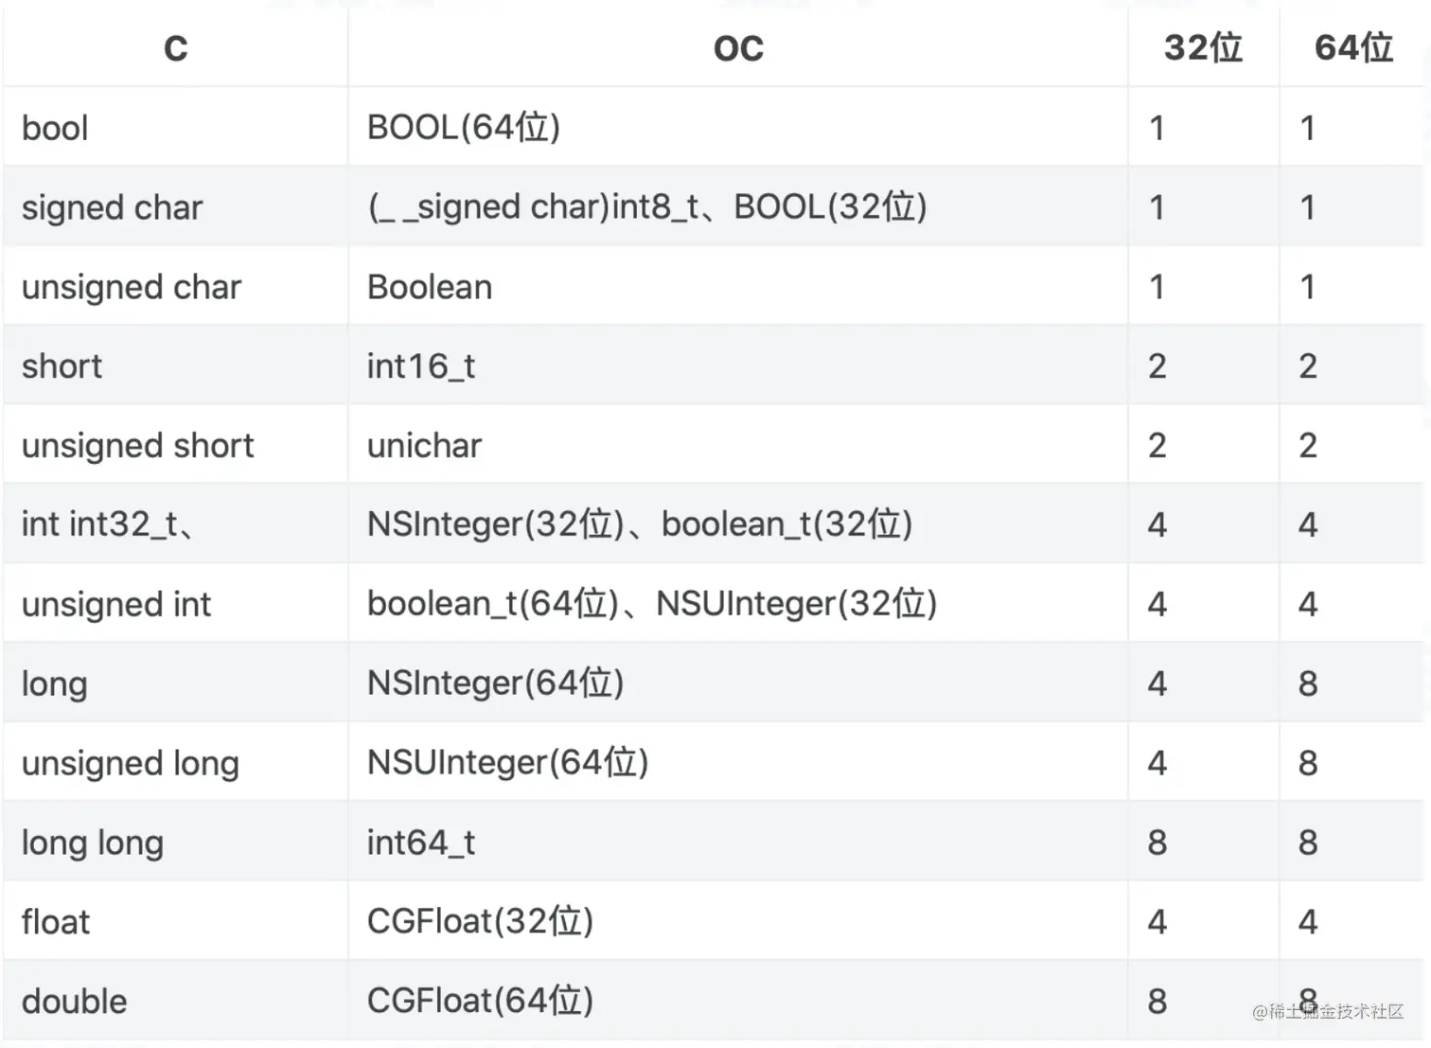Image resolution: width=1431 pixels, height=1048 pixels.
Task: Select the int16_t cell
Action: tap(738, 365)
